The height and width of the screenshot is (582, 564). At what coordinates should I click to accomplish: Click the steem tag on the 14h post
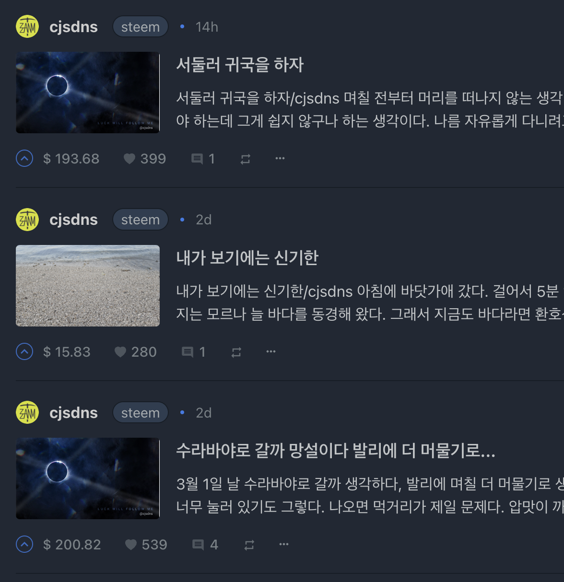tap(141, 27)
